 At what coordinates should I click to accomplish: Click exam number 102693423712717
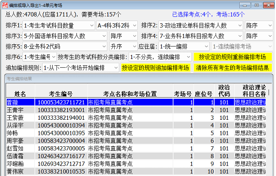(61, 164)
